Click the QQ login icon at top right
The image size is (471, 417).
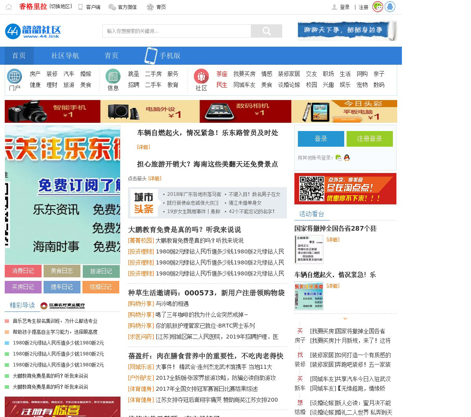(390, 7)
